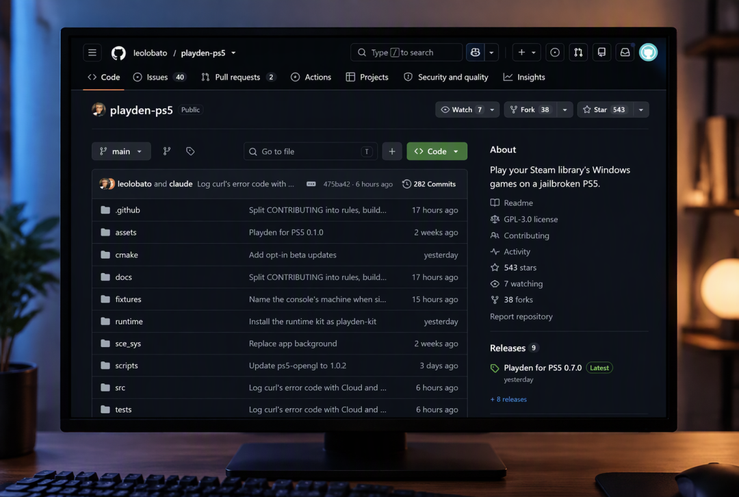739x497 pixels.
Task: Open the Projects tab
Action: point(367,77)
